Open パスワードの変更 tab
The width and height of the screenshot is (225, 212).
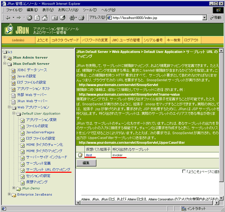point(95,40)
